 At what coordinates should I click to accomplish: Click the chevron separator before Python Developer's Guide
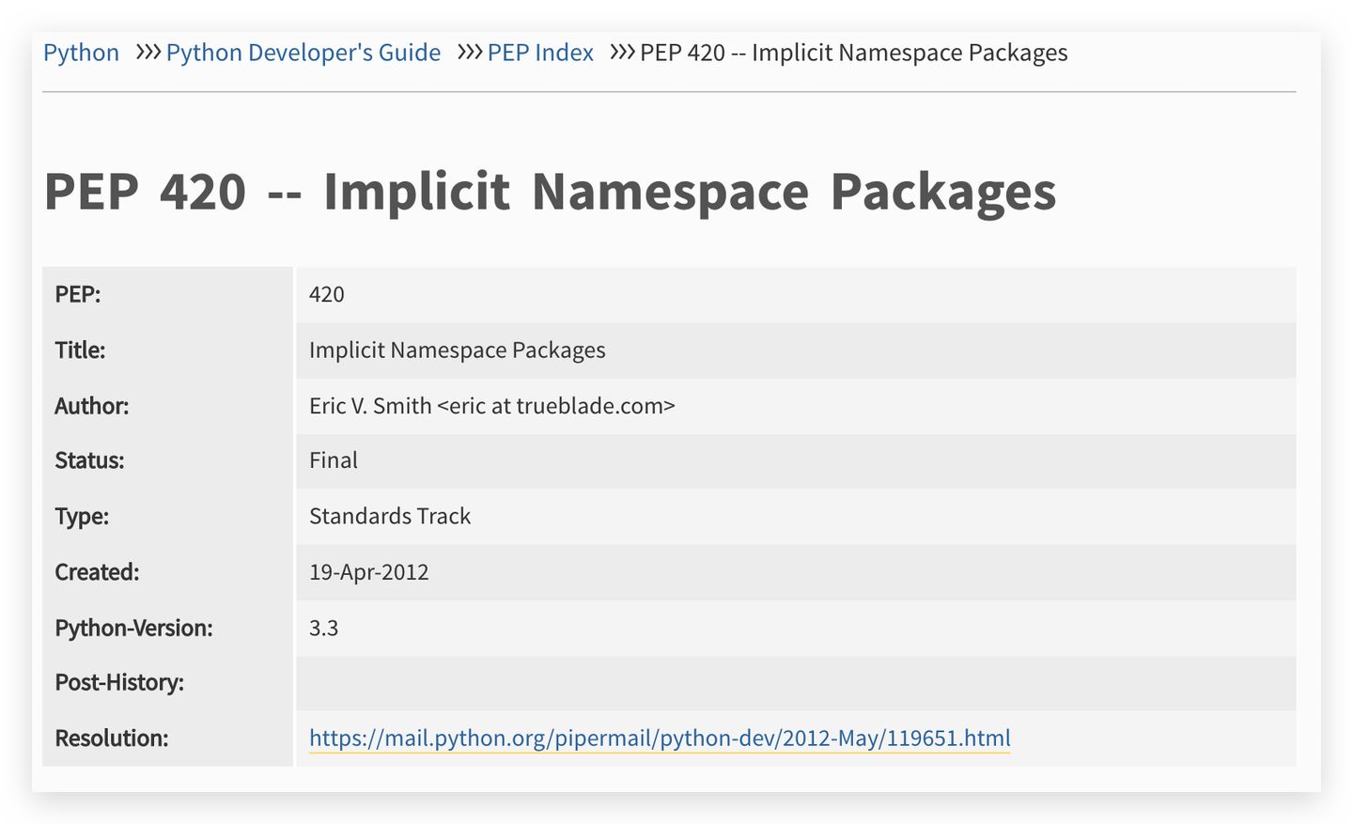pyautogui.click(x=148, y=53)
